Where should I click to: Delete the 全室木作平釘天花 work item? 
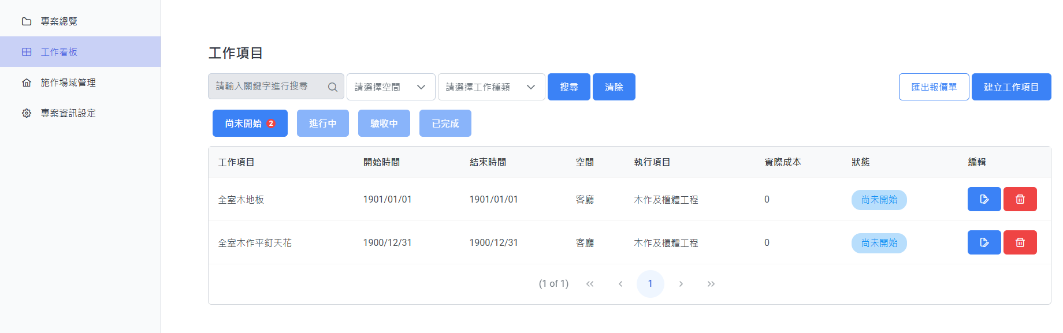[1020, 242]
